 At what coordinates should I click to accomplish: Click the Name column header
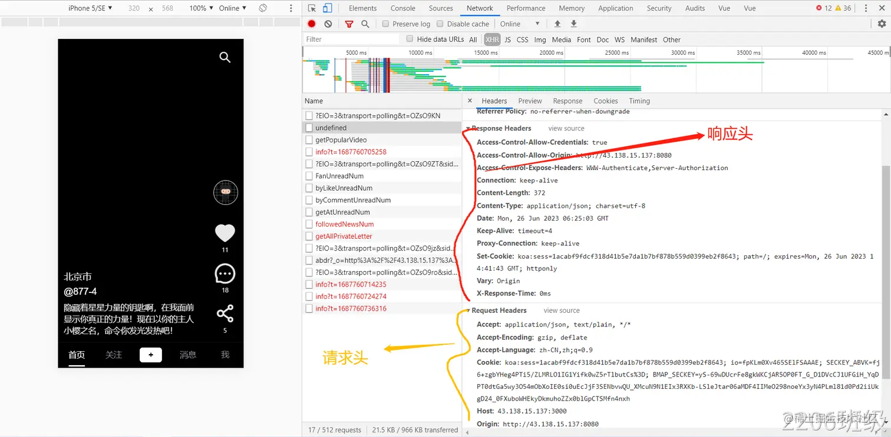pyautogui.click(x=382, y=101)
